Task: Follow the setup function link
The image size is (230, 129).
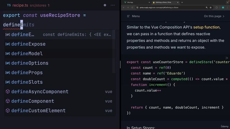Action: 206,27
